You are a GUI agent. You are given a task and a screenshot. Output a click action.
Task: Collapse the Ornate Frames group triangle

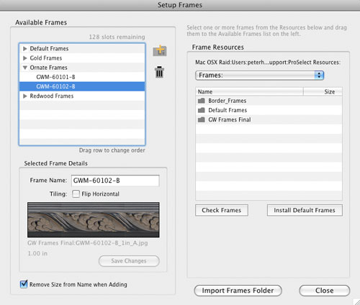pos(25,68)
